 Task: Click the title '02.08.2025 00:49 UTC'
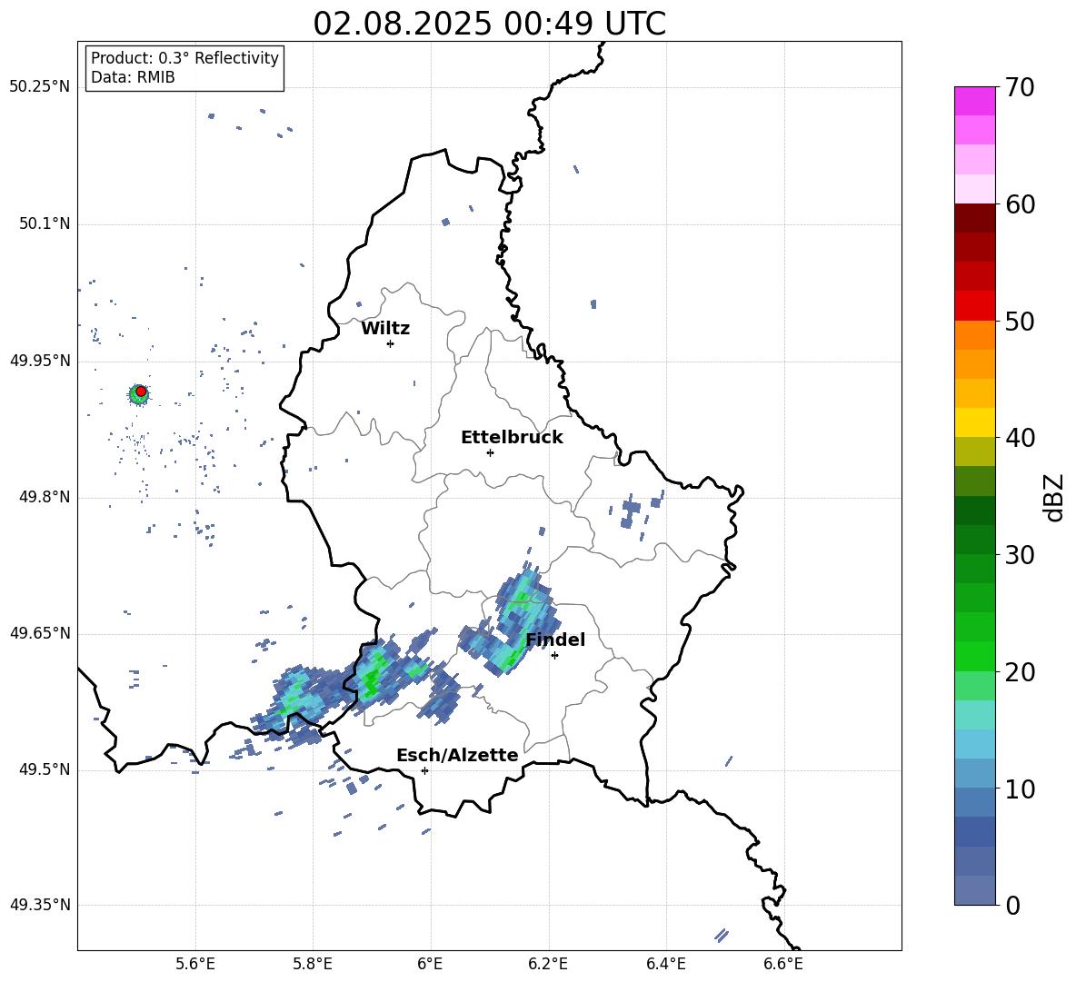click(489, 24)
